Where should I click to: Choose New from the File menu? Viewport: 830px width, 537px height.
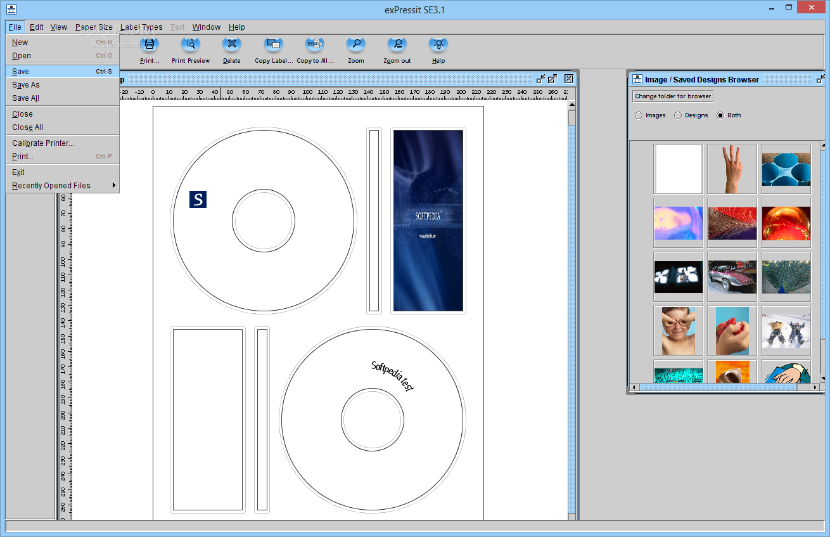coord(63,42)
